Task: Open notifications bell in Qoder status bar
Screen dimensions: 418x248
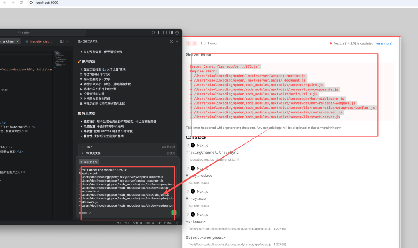Action: (177, 223)
